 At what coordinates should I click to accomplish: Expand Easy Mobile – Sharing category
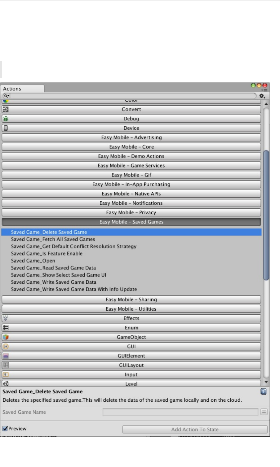point(131,299)
